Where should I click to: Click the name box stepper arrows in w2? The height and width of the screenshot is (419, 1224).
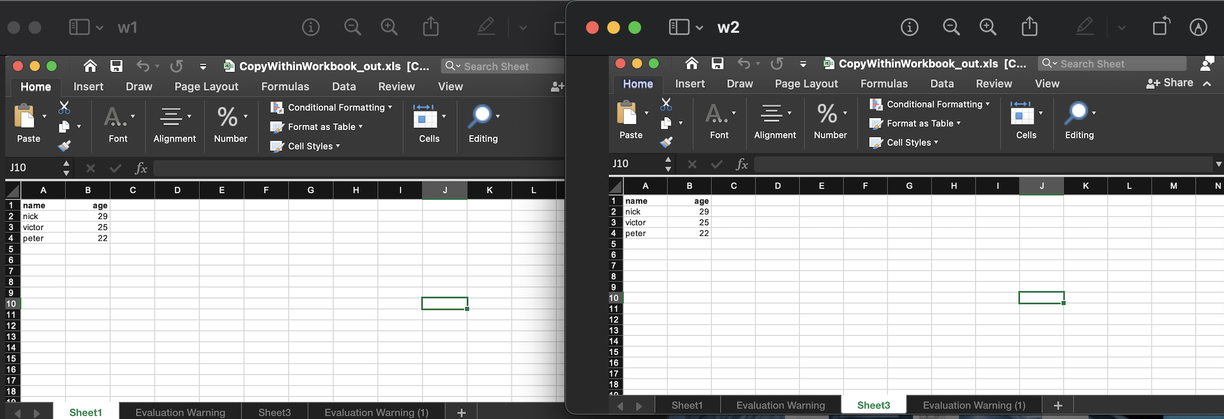coord(668,164)
